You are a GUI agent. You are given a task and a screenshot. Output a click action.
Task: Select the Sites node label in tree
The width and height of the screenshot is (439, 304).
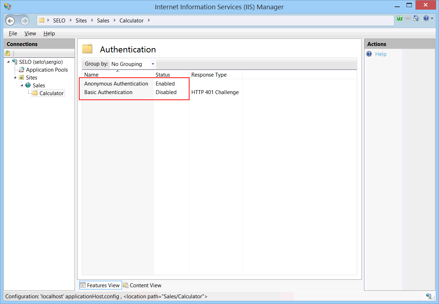click(31, 78)
